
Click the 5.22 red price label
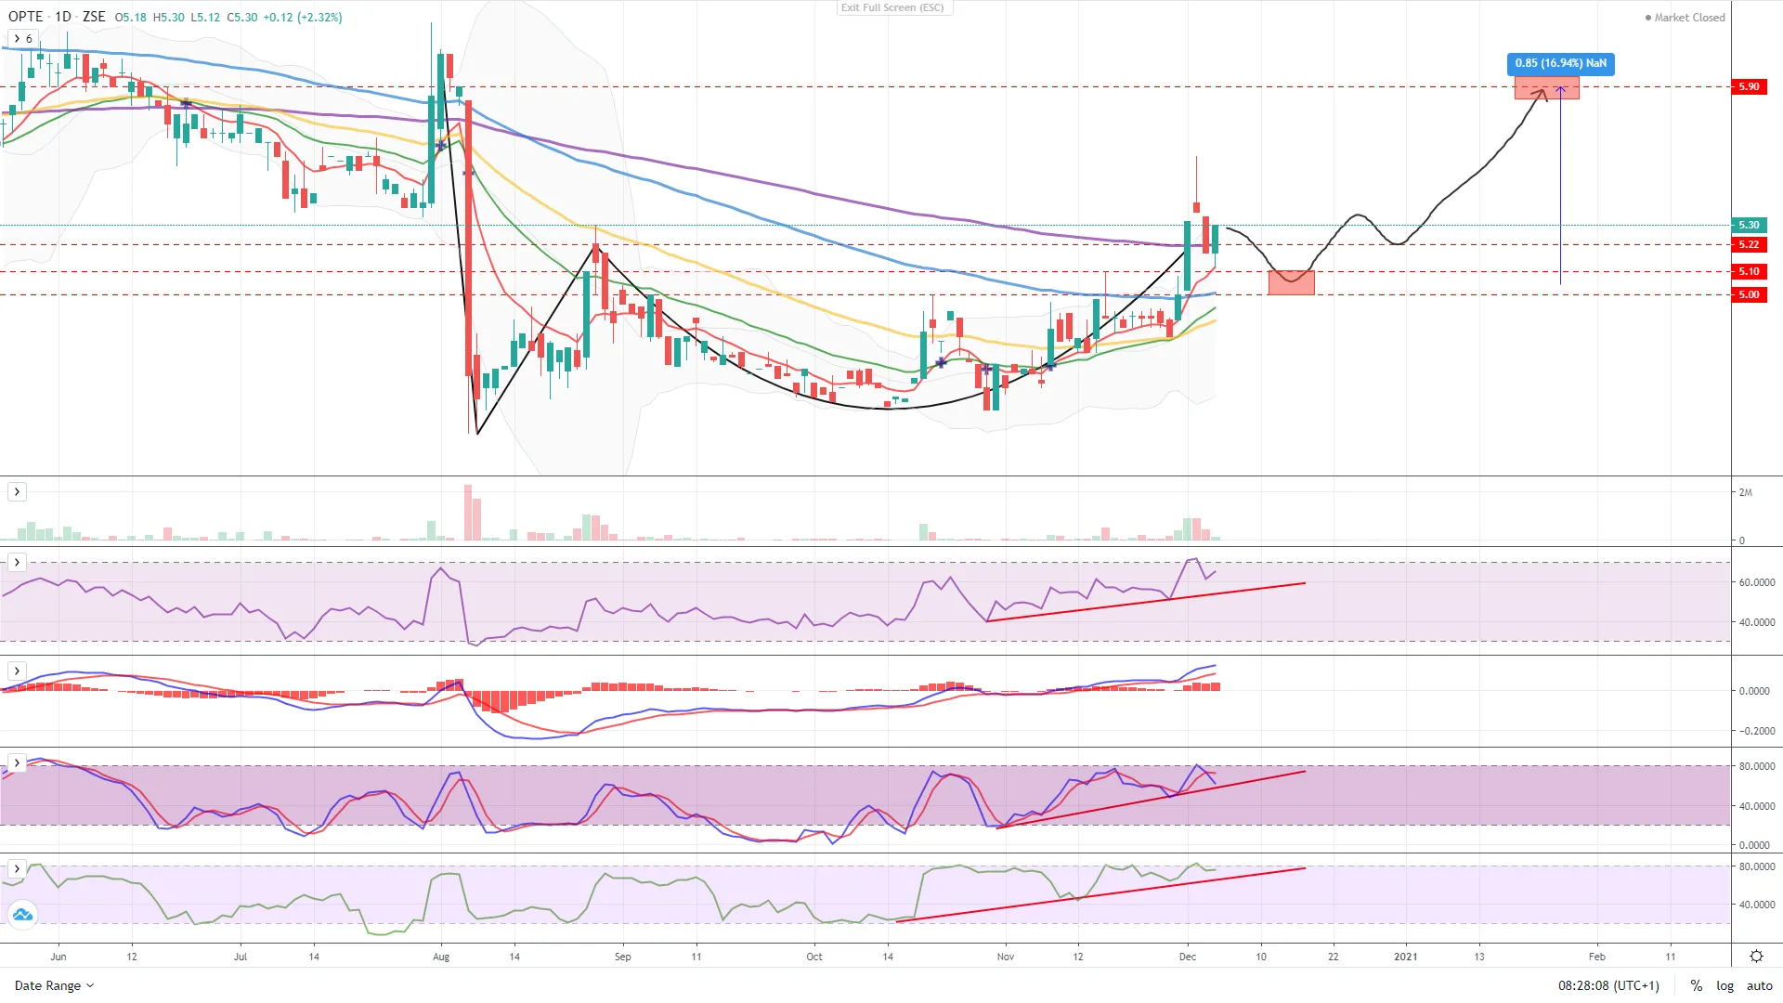click(x=1749, y=244)
